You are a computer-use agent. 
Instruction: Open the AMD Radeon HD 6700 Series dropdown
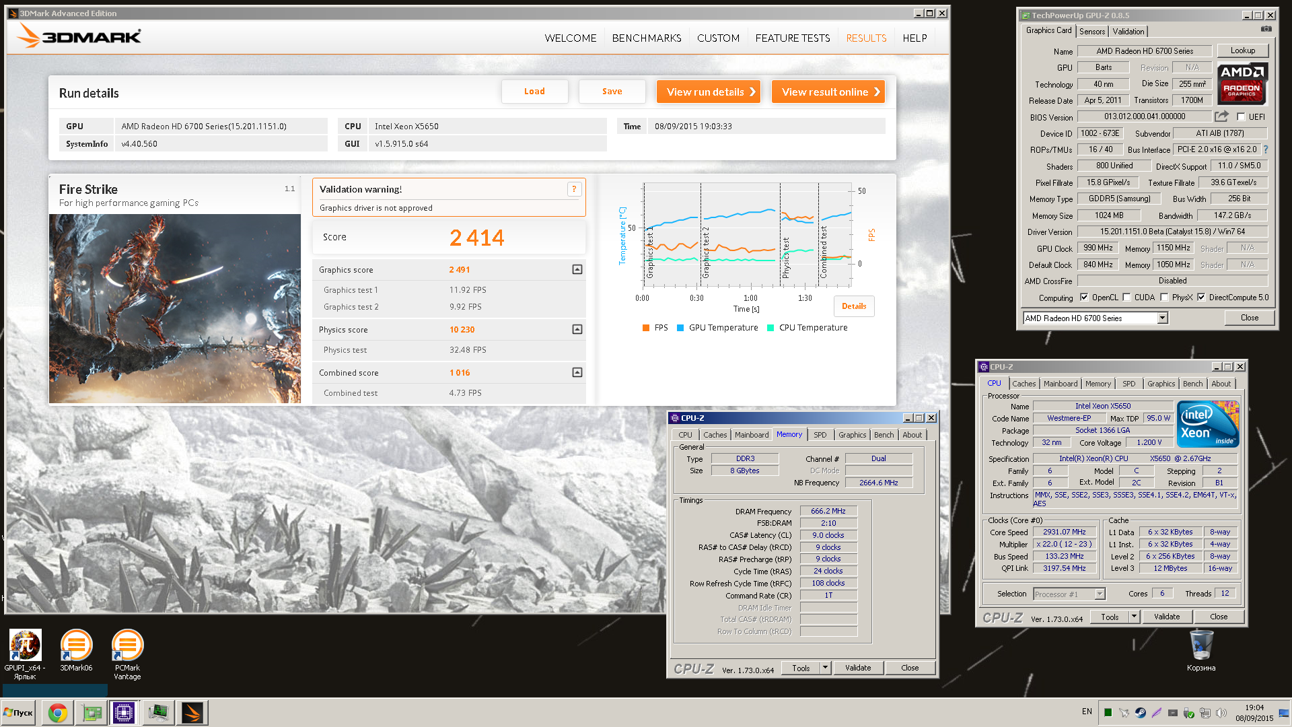pos(1162,318)
